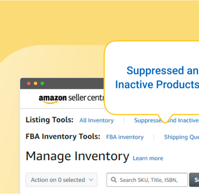The width and height of the screenshot is (199, 194).
Task: Open the Suppressed and Inactive listings link
Action: 167,121
